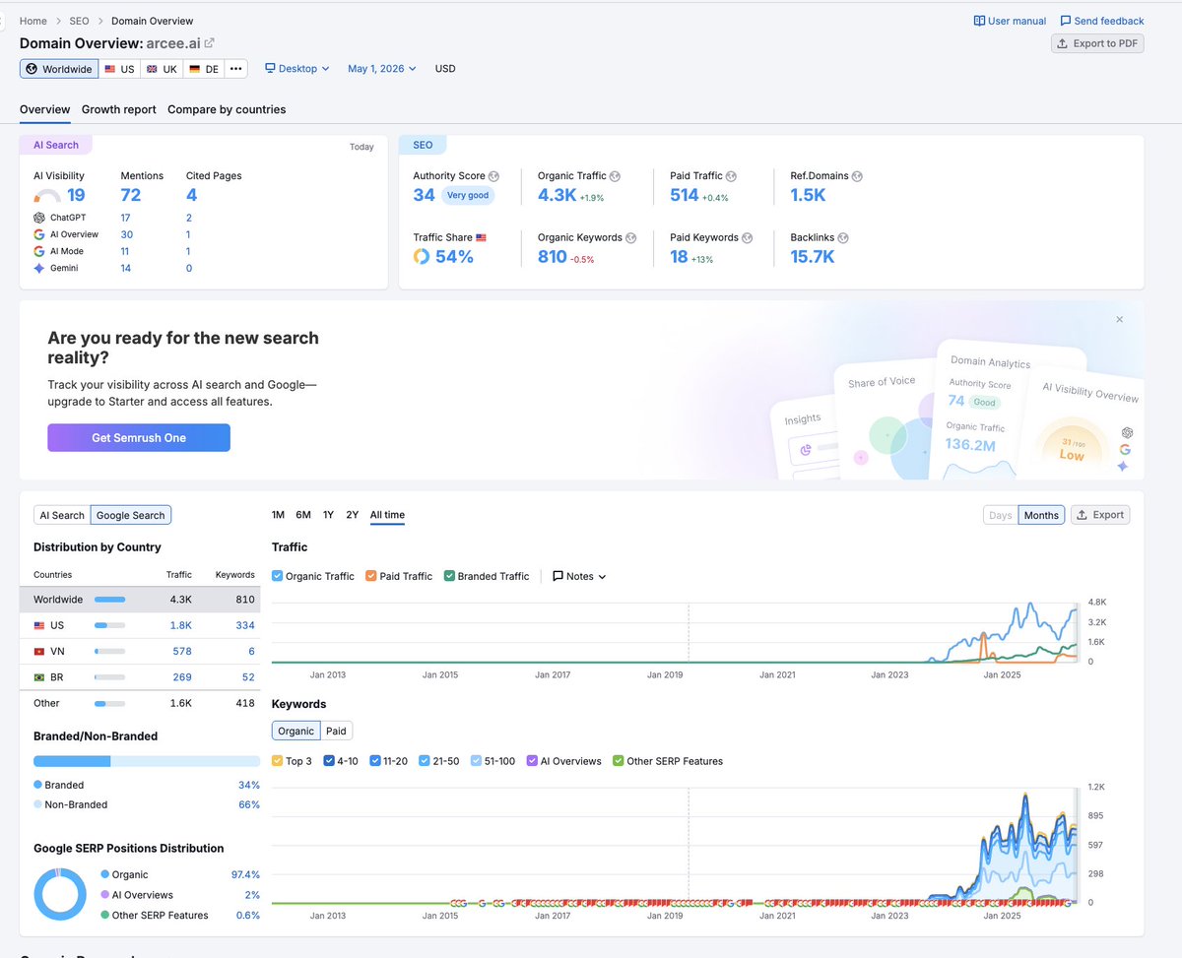Viewport: 1182px width, 958px height.
Task: Select the Organic keywords tab
Action: [x=296, y=731]
